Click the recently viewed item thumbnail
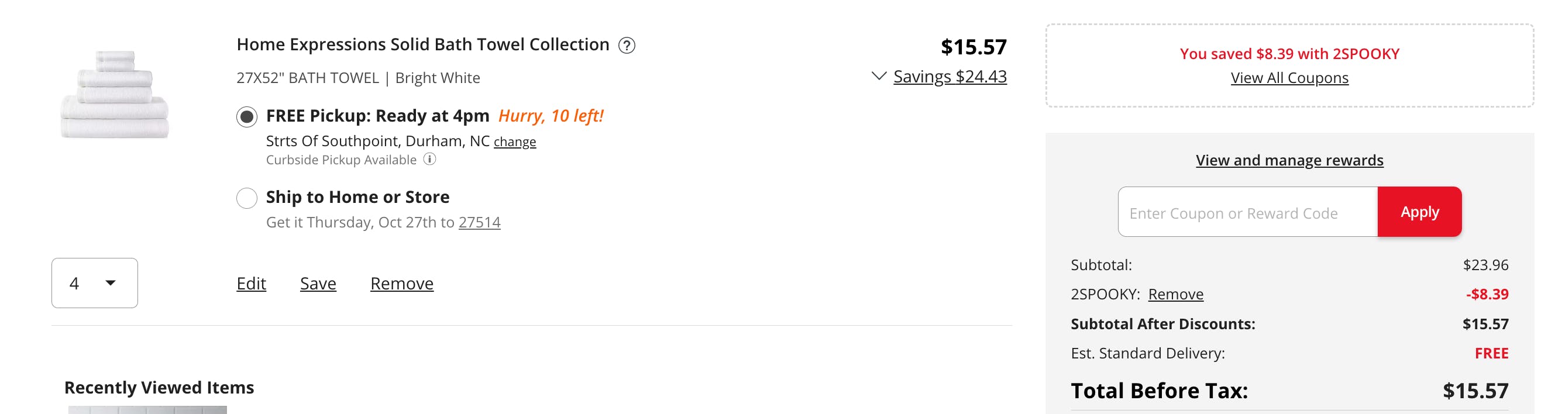 pyautogui.click(x=147, y=409)
